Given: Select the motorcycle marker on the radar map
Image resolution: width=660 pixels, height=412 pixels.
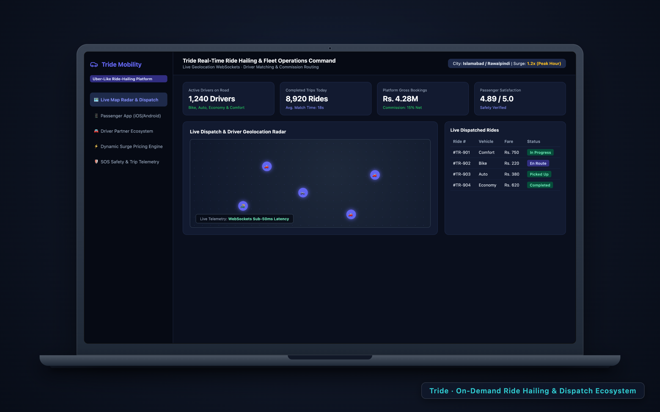Looking at the screenshot, I should coord(303,193).
